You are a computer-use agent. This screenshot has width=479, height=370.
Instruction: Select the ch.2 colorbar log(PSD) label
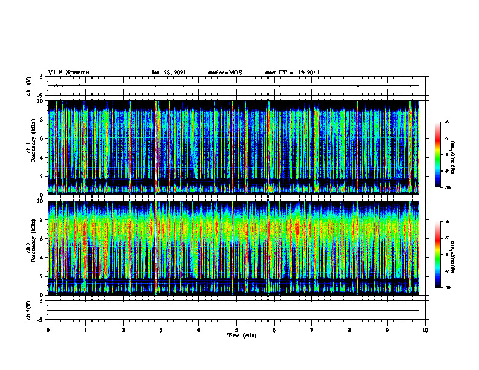point(453,257)
